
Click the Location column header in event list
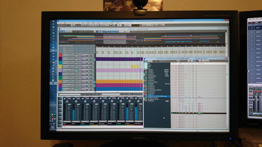pos(174,64)
